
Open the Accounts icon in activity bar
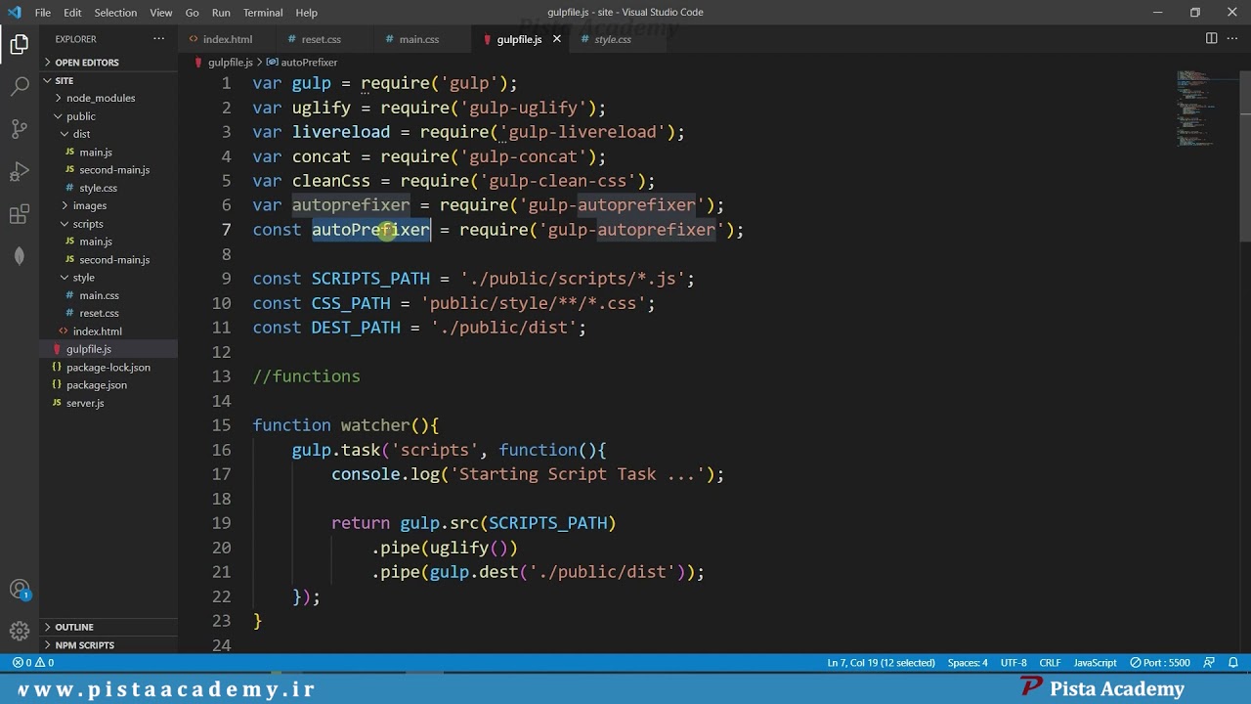[x=20, y=590]
